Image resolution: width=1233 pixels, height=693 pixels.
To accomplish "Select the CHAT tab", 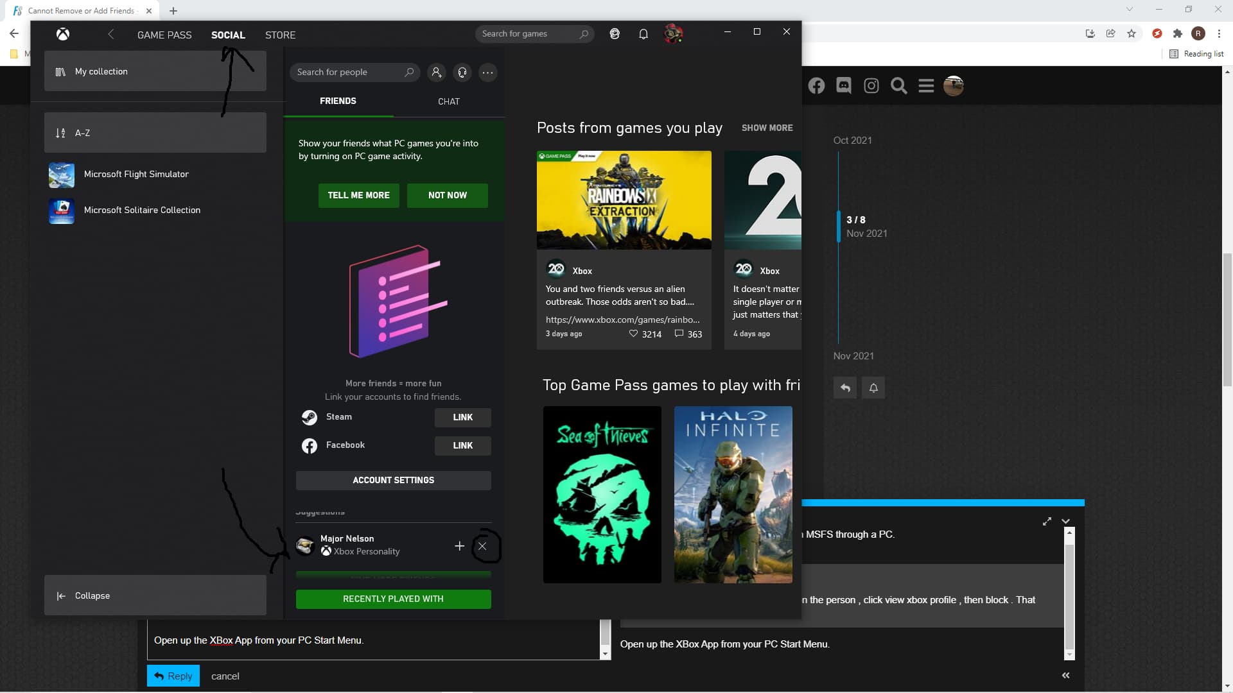I will (x=449, y=101).
